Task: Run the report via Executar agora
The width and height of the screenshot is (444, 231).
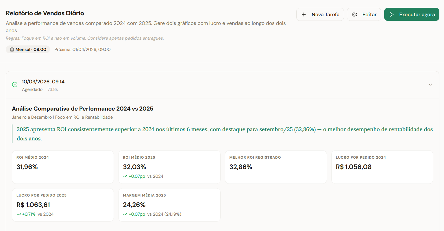Action: coord(412,14)
